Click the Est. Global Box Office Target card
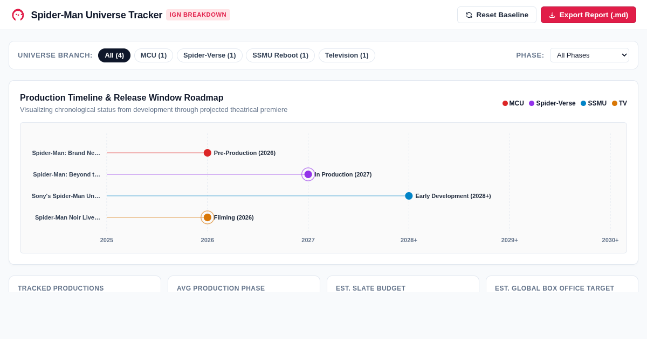This screenshot has width=647, height=339. (562, 285)
